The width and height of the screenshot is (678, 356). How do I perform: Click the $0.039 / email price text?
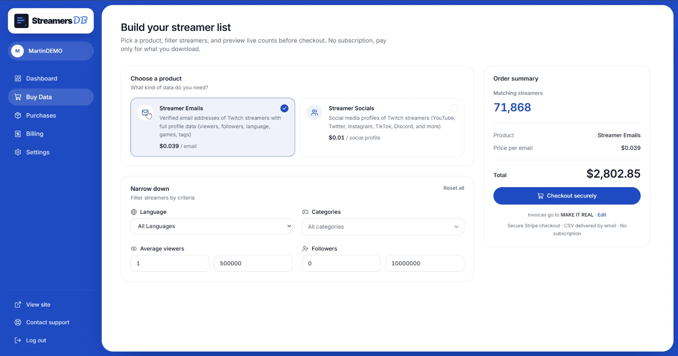pos(178,146)
